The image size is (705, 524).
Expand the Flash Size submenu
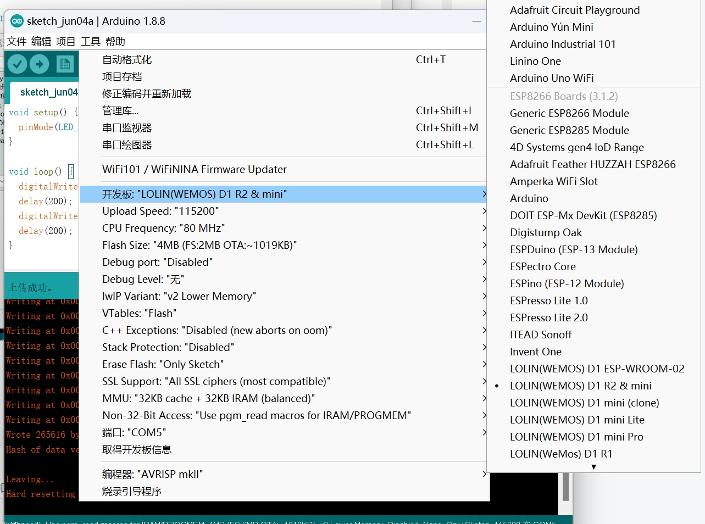point(284,246)
